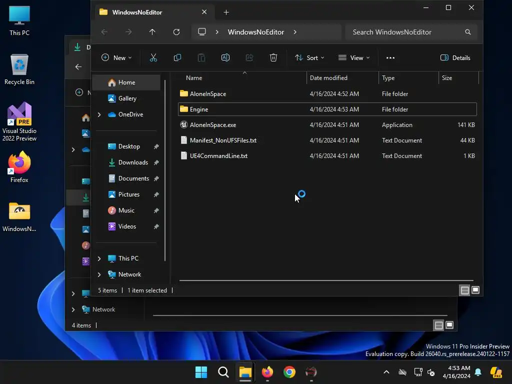512x384 pixels.
Task: Sort by the Date modified column header
Action: [x=342, y=77]
